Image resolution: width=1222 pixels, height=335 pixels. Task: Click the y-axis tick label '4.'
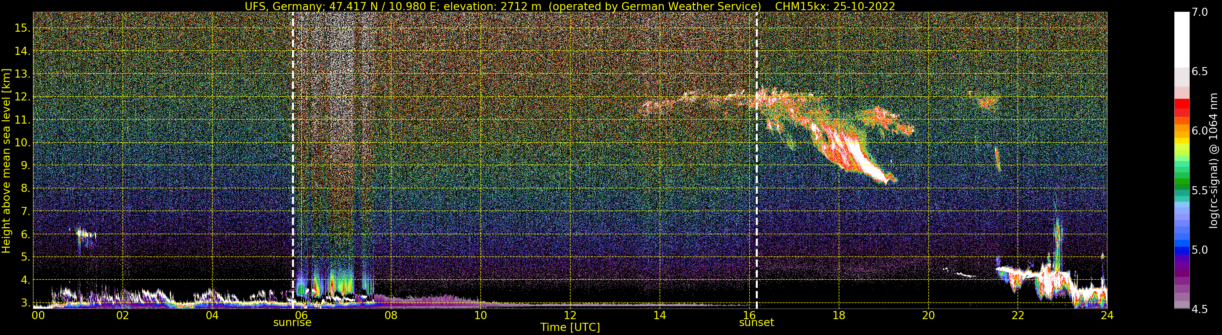(25, 280)
